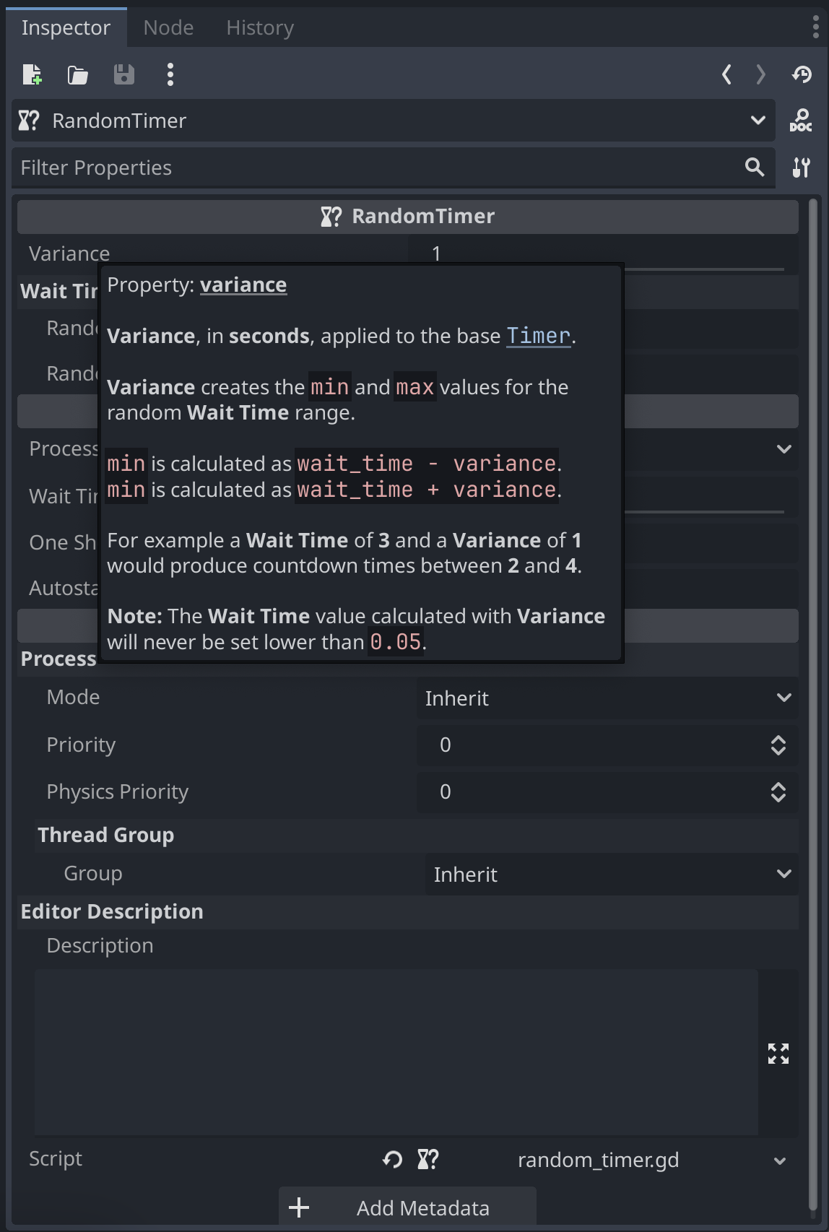Viewport: 829px width, 1232px height.
Task: Follow the Timer class link
Action: (x=539, y=336)
